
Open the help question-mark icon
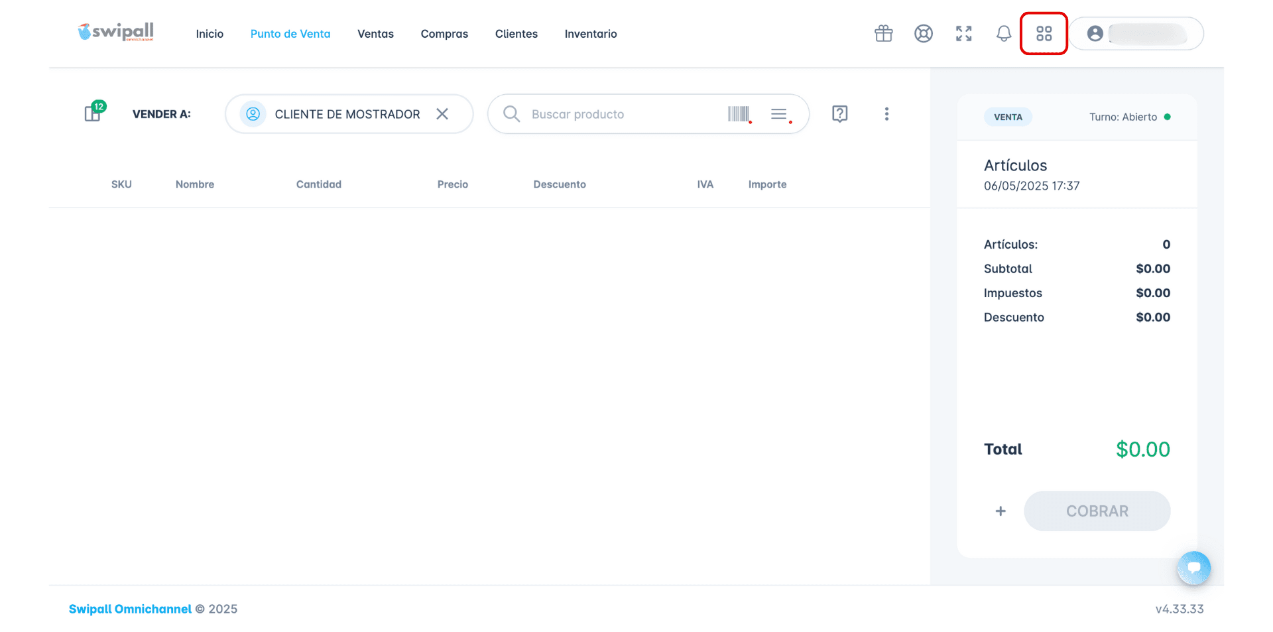(839, 114)
